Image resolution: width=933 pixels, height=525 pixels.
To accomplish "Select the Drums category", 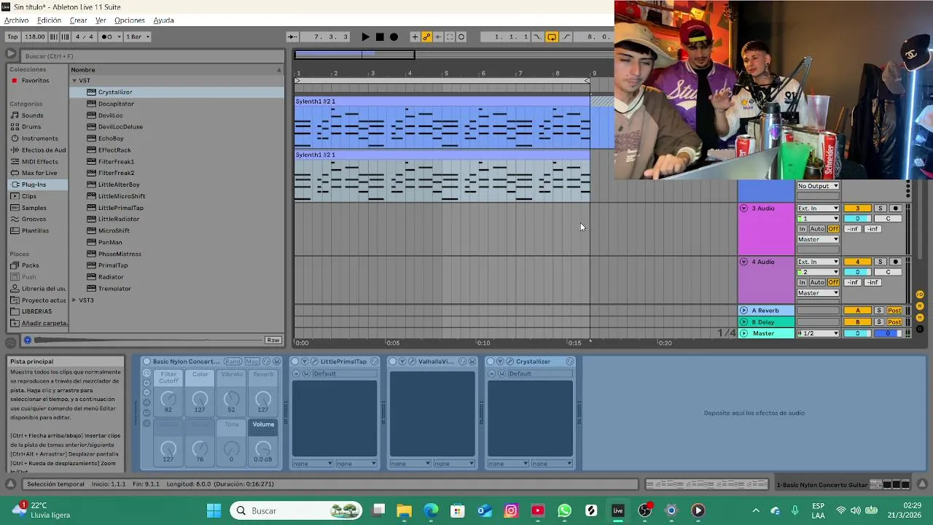I will tap(31, 127).
